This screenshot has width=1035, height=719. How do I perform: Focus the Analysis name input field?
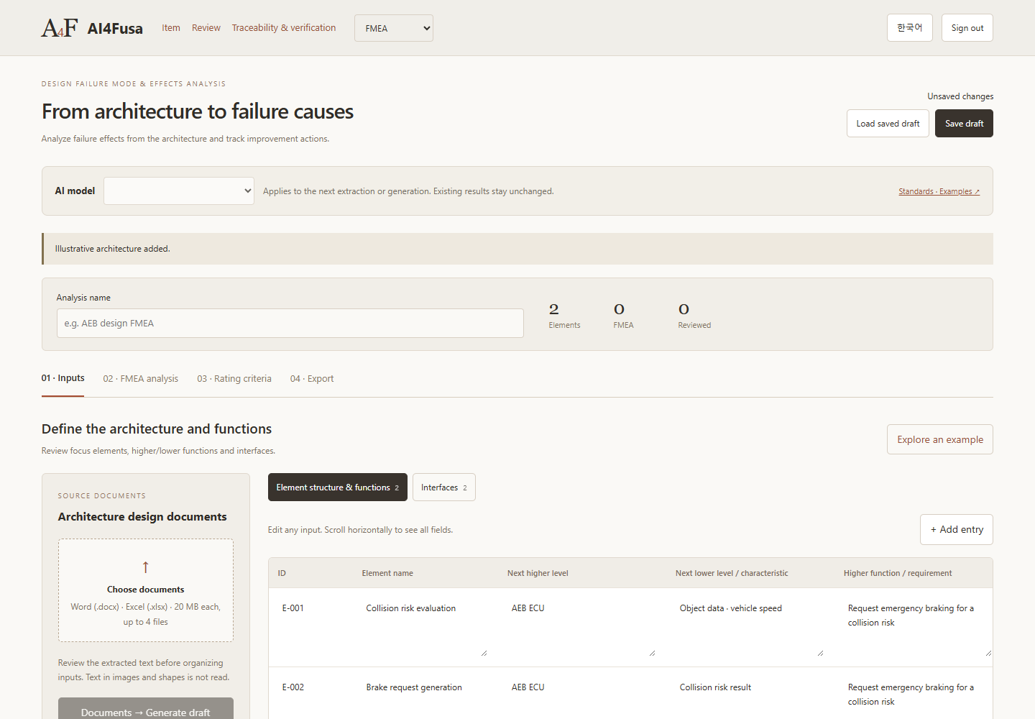click(x=290, y=324)
